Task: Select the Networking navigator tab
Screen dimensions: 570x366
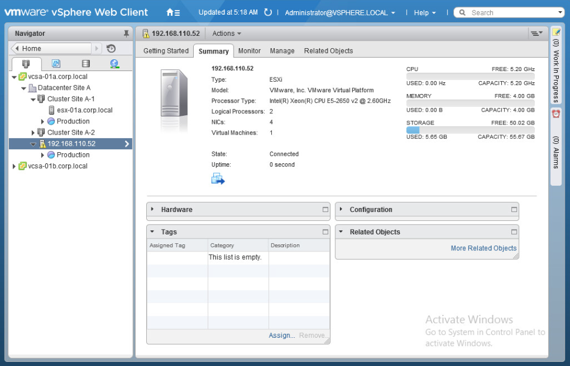Action: pos(114,63)
